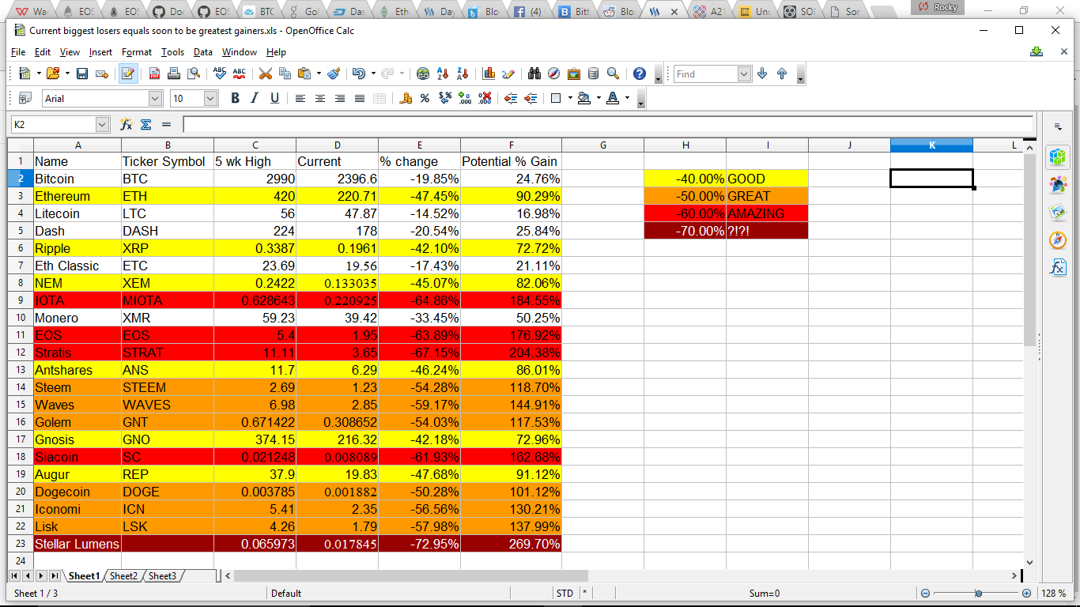This screenshot has width=1080, height=607.
Task: Apply font color with the A icon
Action: pyautogui.click(x=613, y=99)
